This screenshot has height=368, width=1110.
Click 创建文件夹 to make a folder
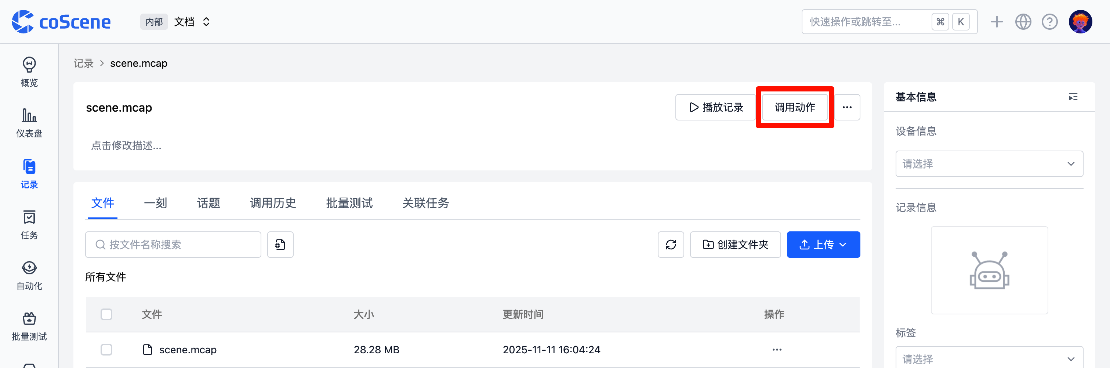point(736,244)
